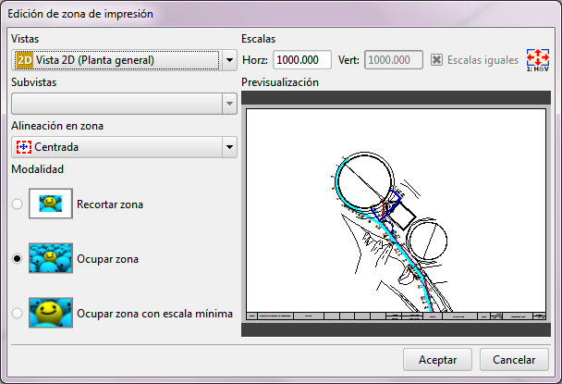Select the Ocupar zona radio button

[18, 259]
